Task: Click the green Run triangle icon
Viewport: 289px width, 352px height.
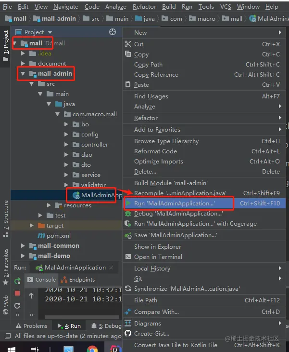Action: 128,203
